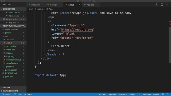Expand the public folder
This screenshot has height=96, width=171.
point(13,33)
